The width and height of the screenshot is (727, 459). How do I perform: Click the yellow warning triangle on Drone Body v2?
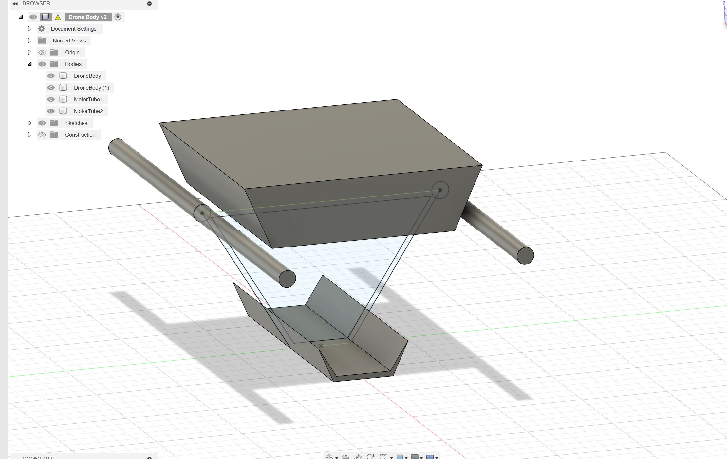tap(58, 17)
